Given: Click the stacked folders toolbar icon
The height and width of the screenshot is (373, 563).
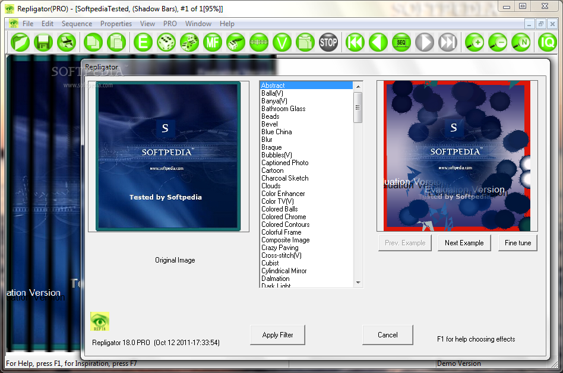Looking at the screenshot, I should tap(305, 42).
